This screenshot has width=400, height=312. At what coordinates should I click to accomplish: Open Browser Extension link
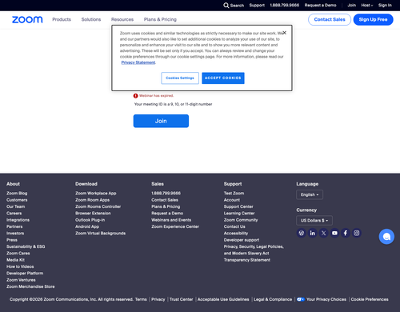tap(93, 214)
